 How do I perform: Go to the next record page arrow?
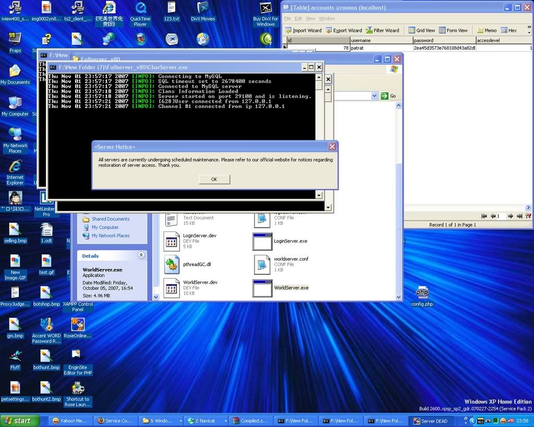[511, 216]
